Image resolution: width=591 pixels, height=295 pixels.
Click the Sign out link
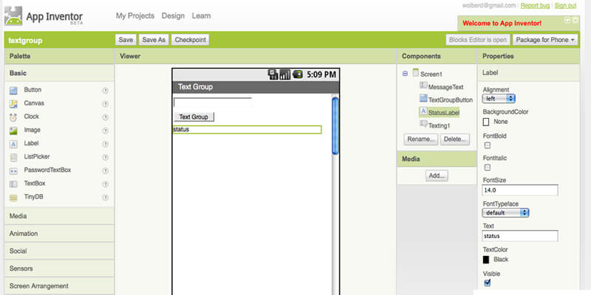point(565,6)
